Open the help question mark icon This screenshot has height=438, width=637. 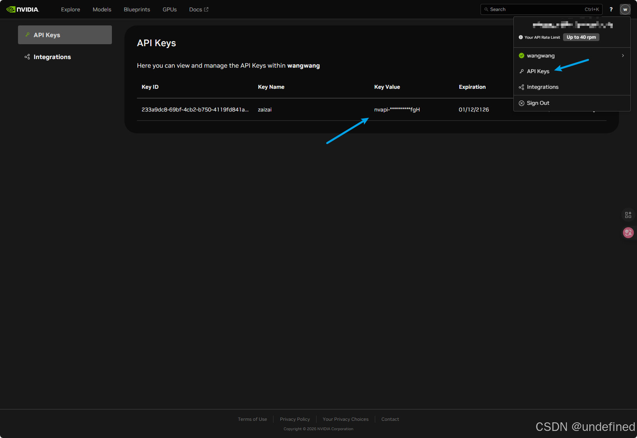pos(611,9)
